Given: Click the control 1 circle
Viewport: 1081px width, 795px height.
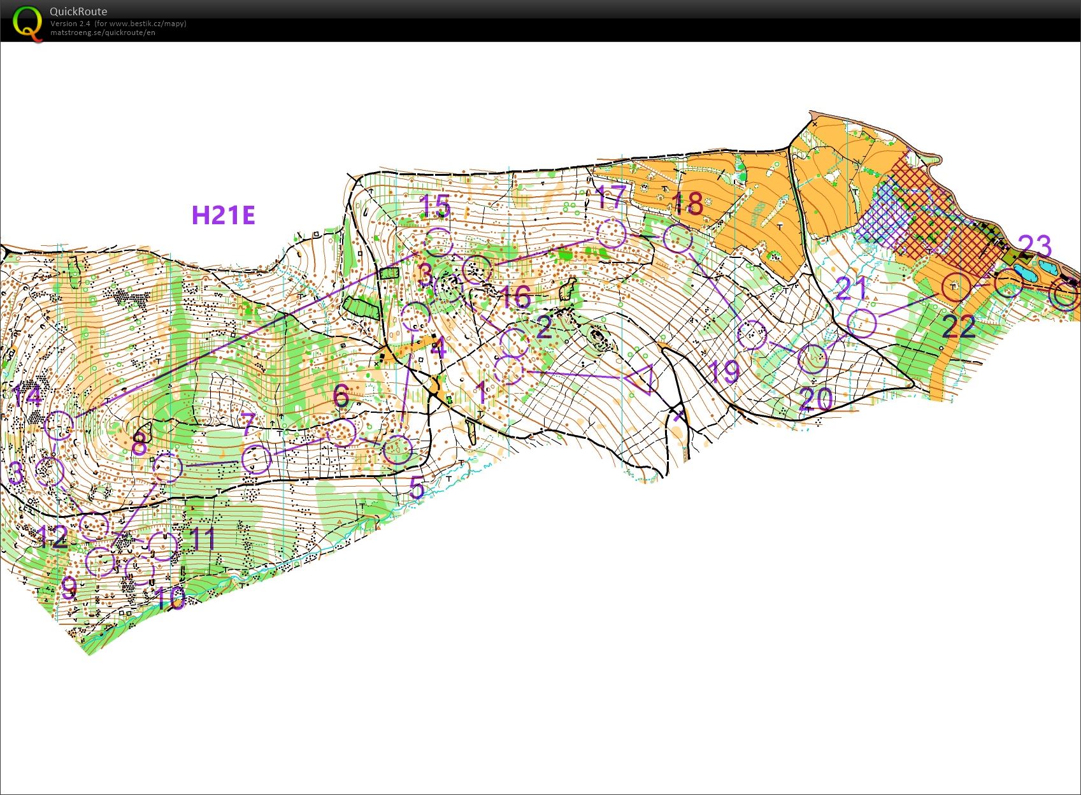Looking at the screenshot, I should coord(509,371).
